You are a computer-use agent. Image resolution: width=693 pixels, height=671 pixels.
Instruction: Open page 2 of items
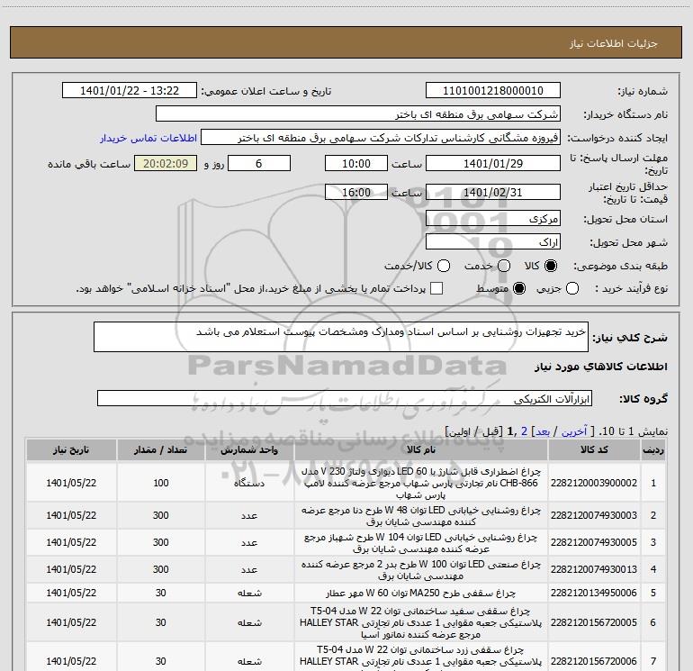(524, 431)
